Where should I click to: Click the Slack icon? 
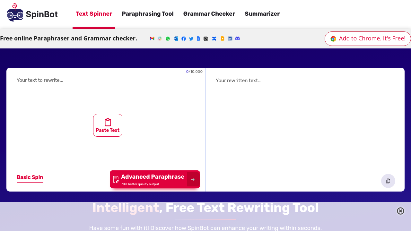tap(160, 38)
